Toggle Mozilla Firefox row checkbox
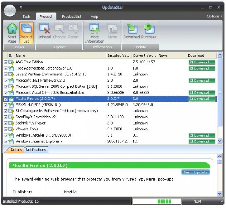Image resolution: width=226 pixels, height=208 pixels. pyautogui.click(x=5, y=99)
